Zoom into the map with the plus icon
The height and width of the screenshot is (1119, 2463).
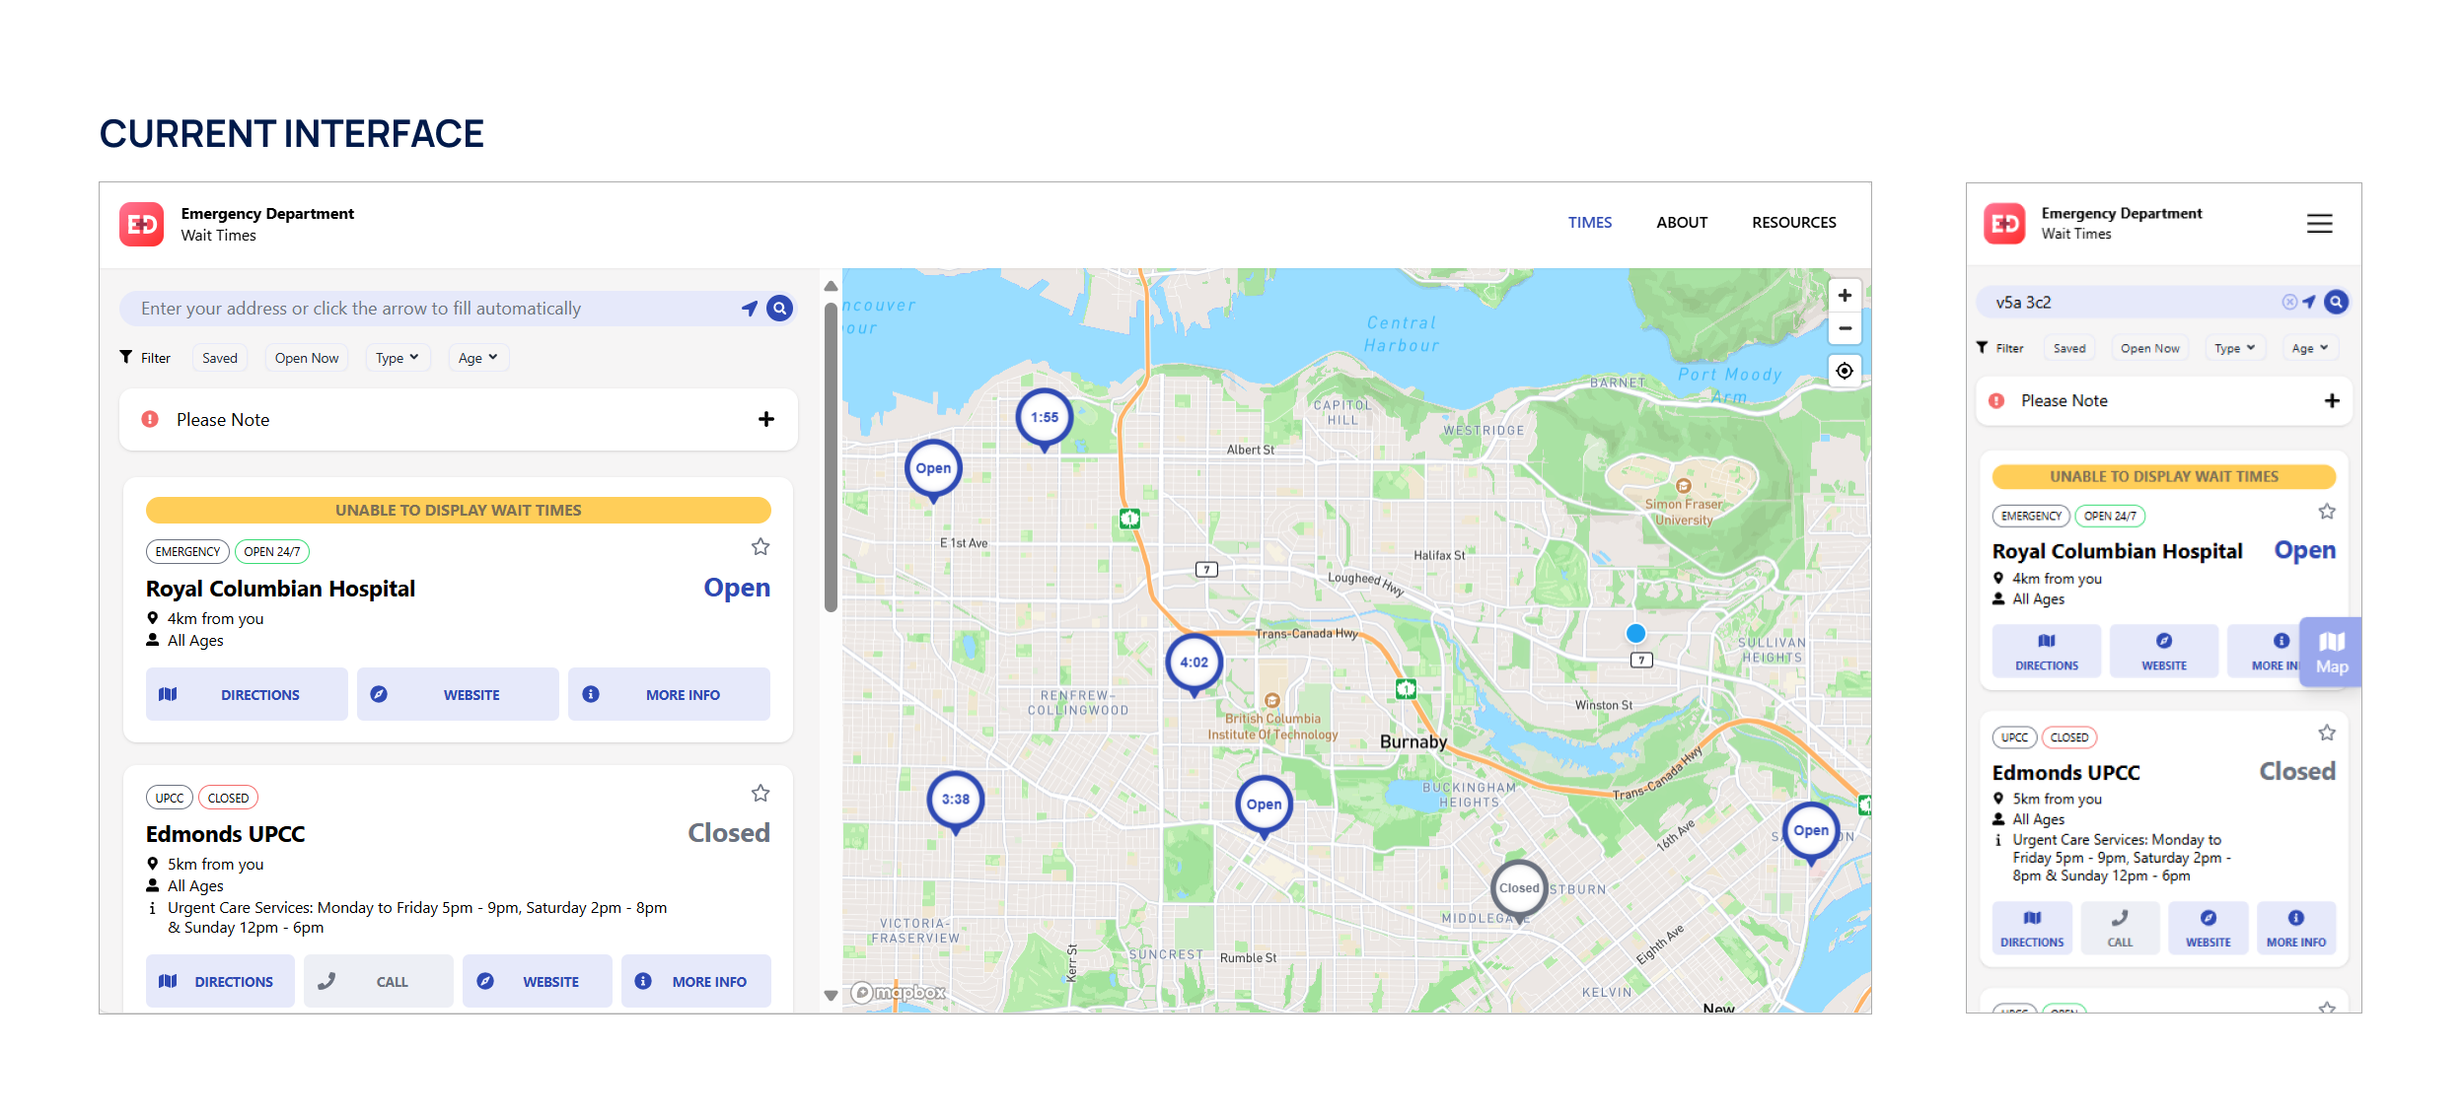coord(1844,294)
